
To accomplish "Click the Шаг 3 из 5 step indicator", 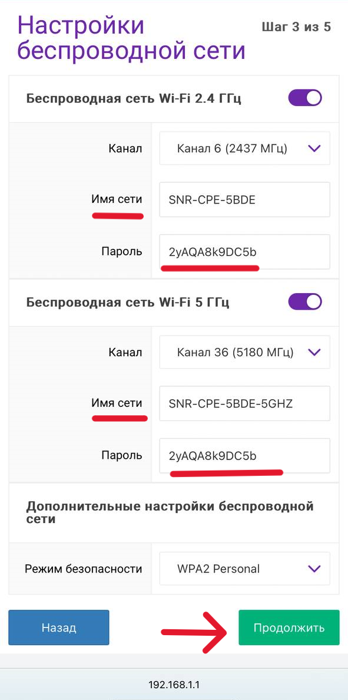I will (296, 27).
